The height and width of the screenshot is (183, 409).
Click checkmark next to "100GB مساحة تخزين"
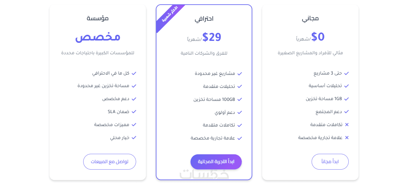click(240, 99)
